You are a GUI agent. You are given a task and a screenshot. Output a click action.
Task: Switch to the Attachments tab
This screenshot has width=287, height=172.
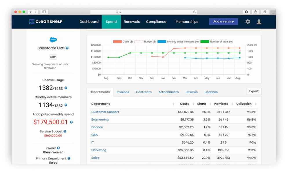click(168, 92)
